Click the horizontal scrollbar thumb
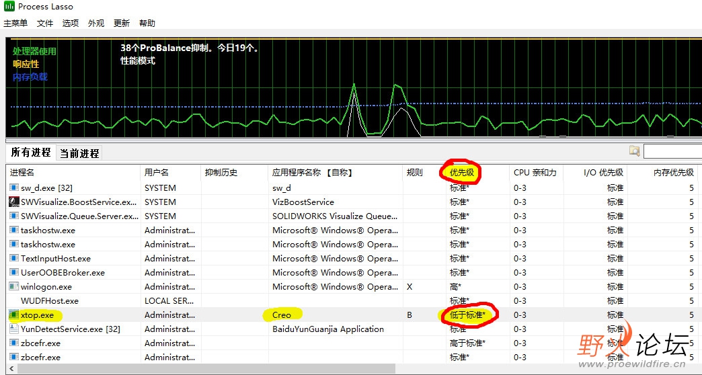Screen dimensions: 702x375 pos(206,369)
